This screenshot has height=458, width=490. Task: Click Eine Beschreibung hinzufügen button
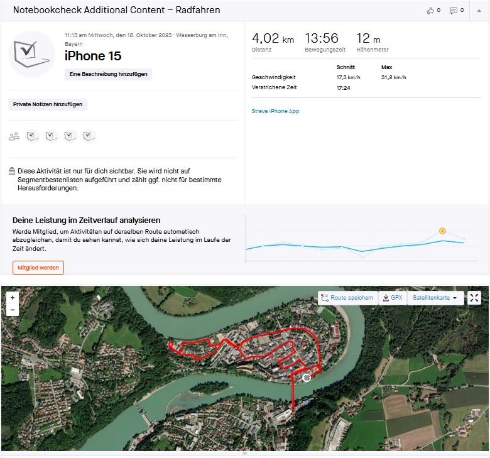click(108, 74)
